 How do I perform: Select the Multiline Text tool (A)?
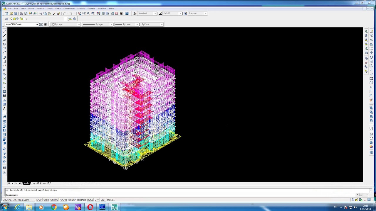[x=4, y=109]
